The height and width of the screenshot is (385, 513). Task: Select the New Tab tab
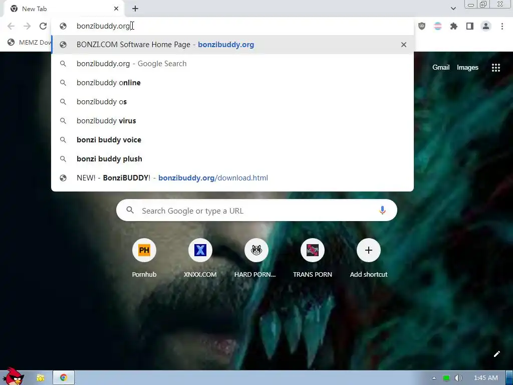[64, 9]
